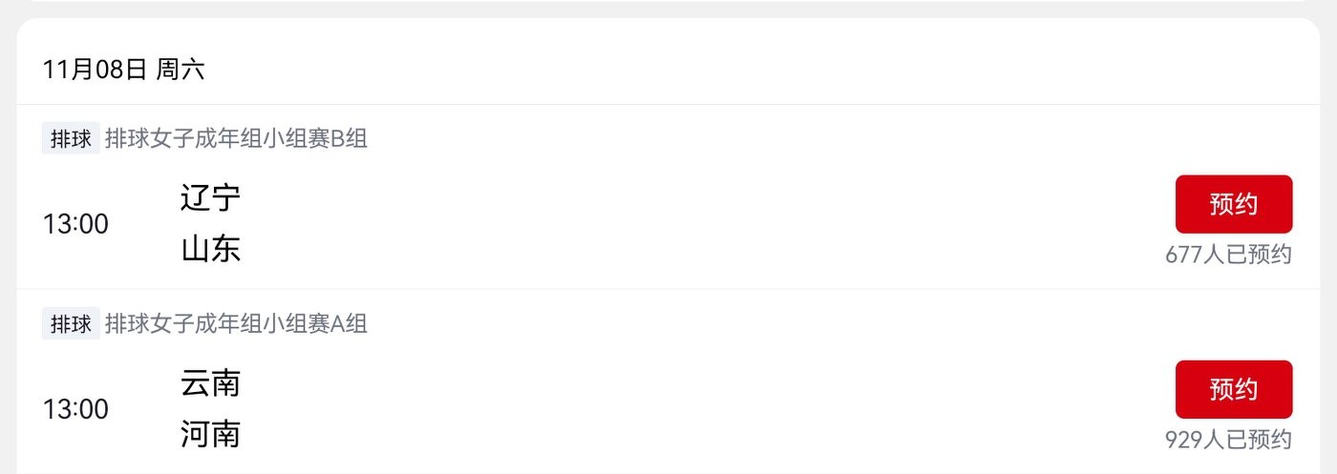The width and height of the screenshot is (1337, 474).
Task: View the 929人已预约 reservation count
Action: point(1228,440)
